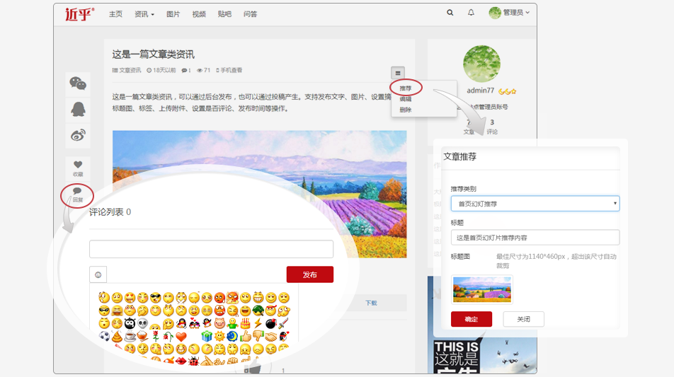Viewport: 674px width, 377px height.
Task: Click the large admin77 profile avatar
Action: click(482, 64)
